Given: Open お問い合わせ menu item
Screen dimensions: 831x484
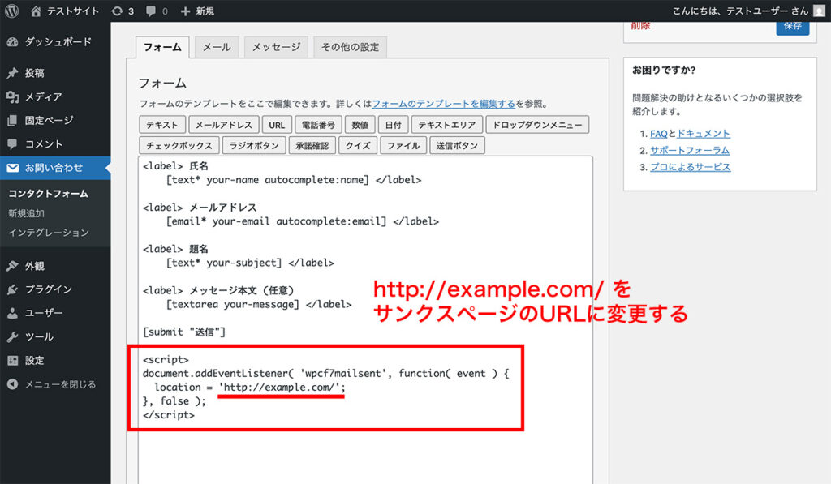Looking at the screenshot, I should pos(55,168).
